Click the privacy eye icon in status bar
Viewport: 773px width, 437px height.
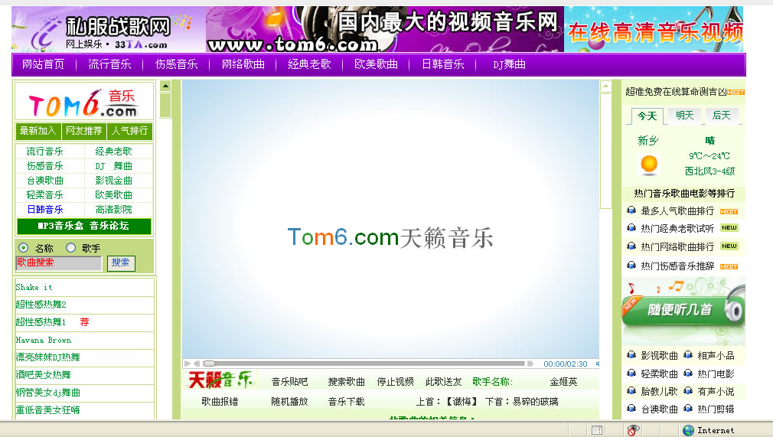633,430
